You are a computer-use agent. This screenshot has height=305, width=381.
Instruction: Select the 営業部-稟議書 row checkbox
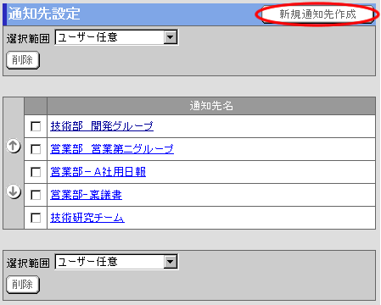[x=36, y=195]
